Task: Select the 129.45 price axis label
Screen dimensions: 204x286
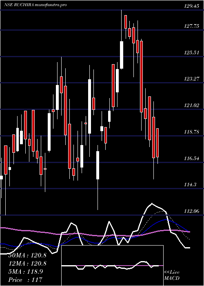Action: coord(191,7)
